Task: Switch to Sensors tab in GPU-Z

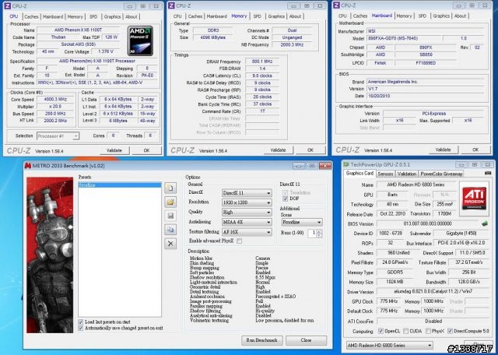Action: coord(386,174)
